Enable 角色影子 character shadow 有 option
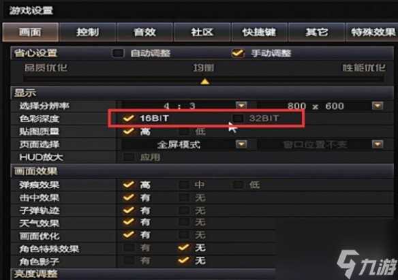Image resolution: width=398 pixels, height=280 pixels. tap(128, 260)
